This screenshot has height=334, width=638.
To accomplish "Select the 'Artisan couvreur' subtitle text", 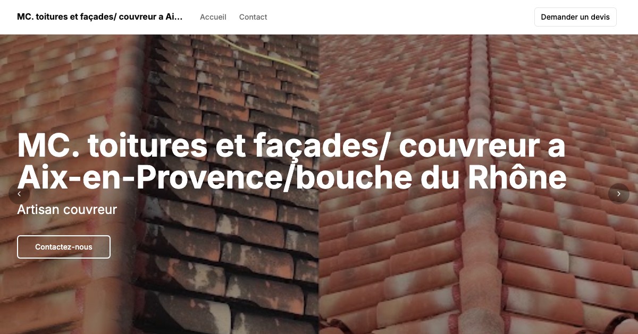I will (x=67, y=210).
